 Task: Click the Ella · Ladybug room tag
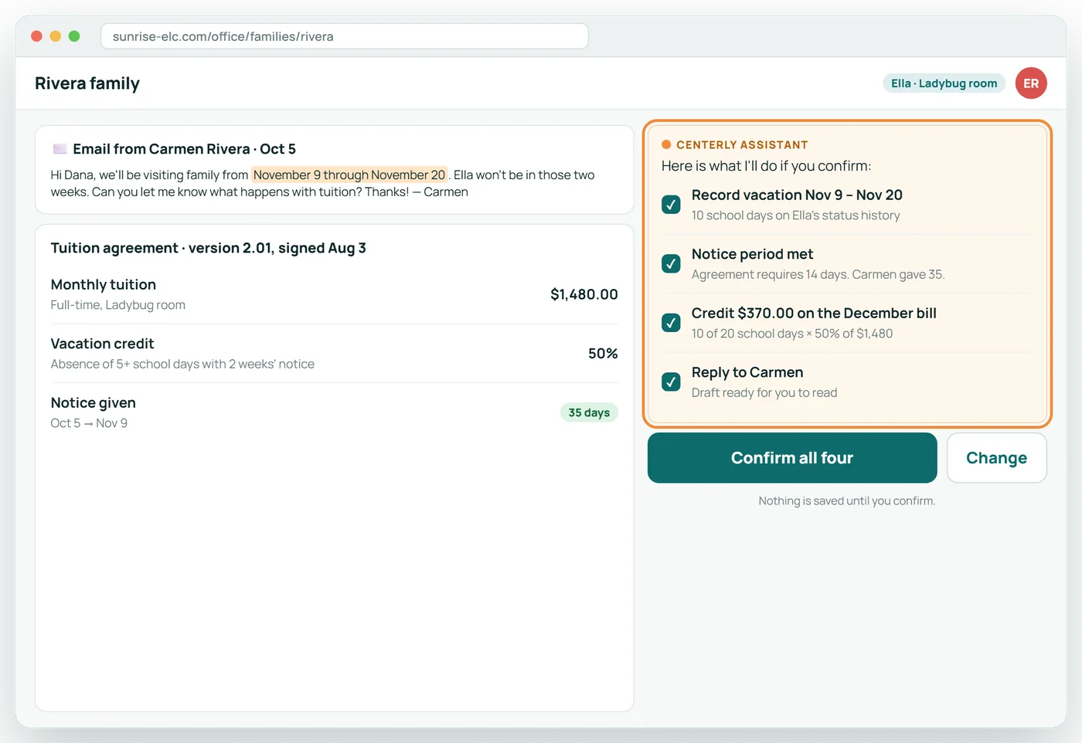coord(944,83)
